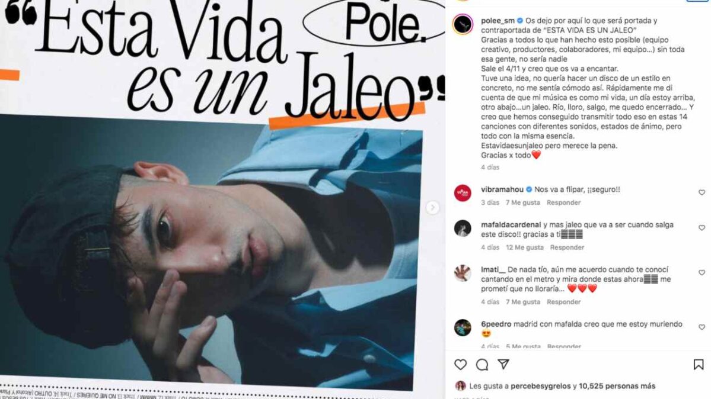711x399 pixels.
Task: Open 6peedro profile avatar
Action: point(463,327)
